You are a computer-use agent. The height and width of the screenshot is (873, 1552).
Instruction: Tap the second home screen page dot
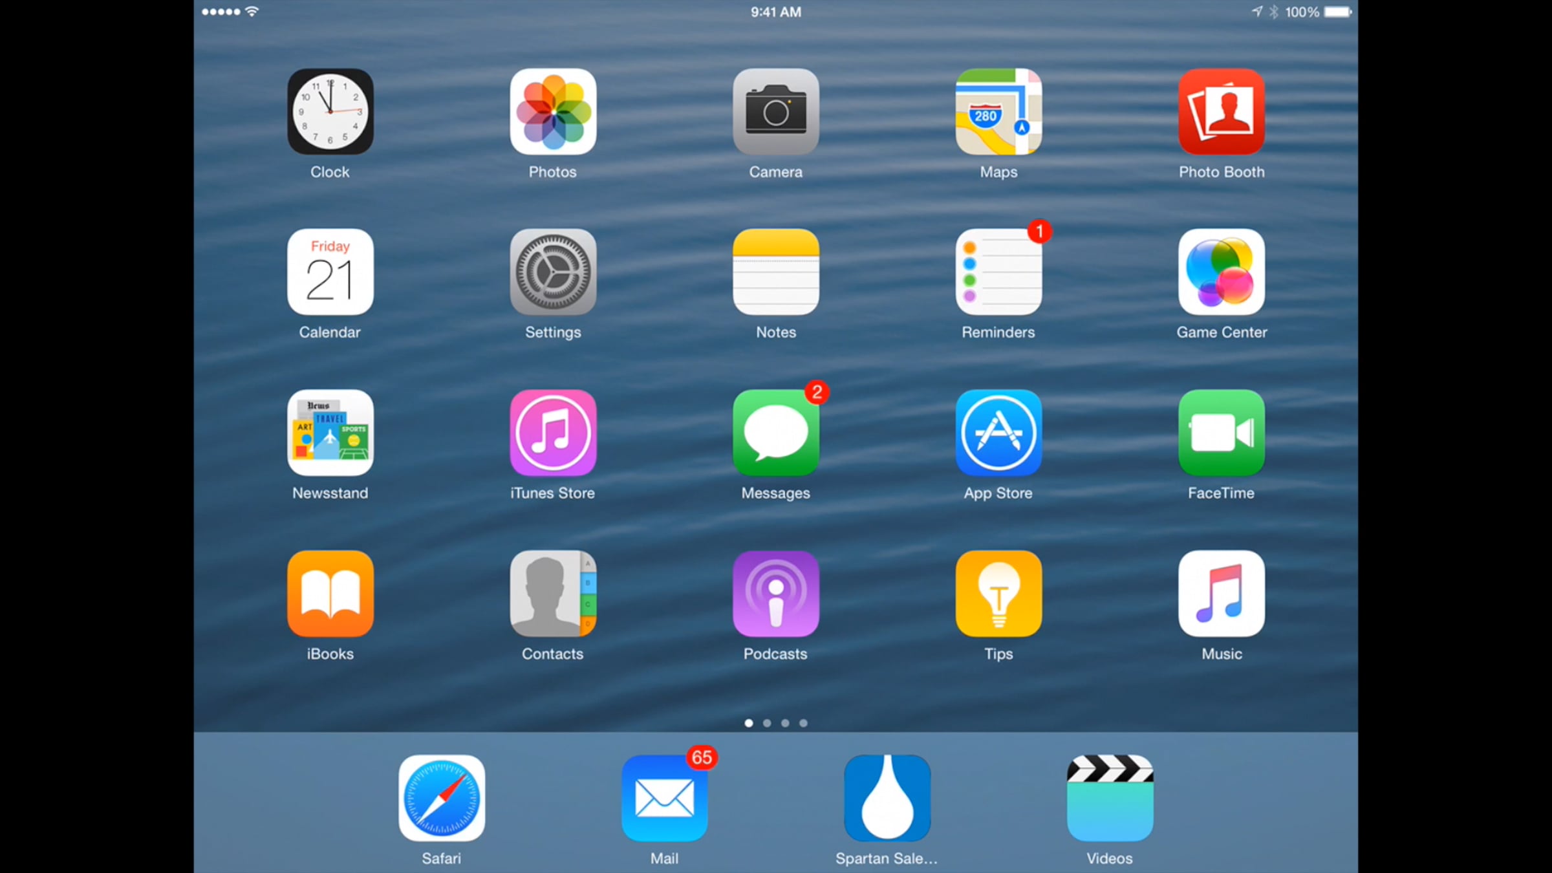[x=767, y=723]
